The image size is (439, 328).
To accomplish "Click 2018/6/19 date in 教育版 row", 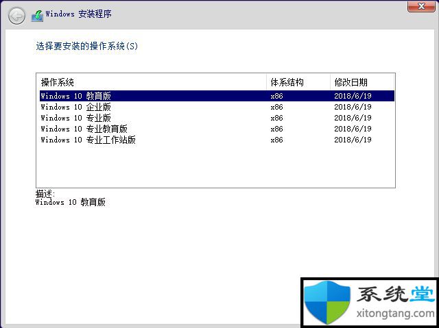I will pos(353,96).
